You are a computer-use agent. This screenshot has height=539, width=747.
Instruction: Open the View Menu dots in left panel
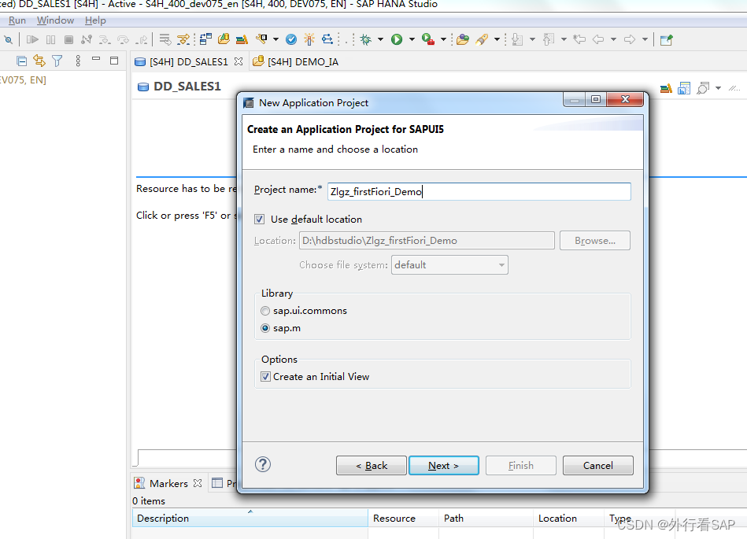click(78, 61)
